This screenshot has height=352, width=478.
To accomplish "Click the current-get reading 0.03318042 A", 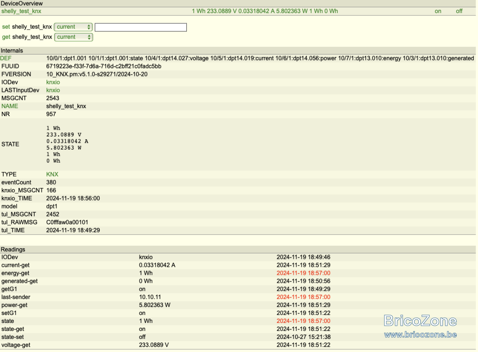I will [x=157, y=265].
